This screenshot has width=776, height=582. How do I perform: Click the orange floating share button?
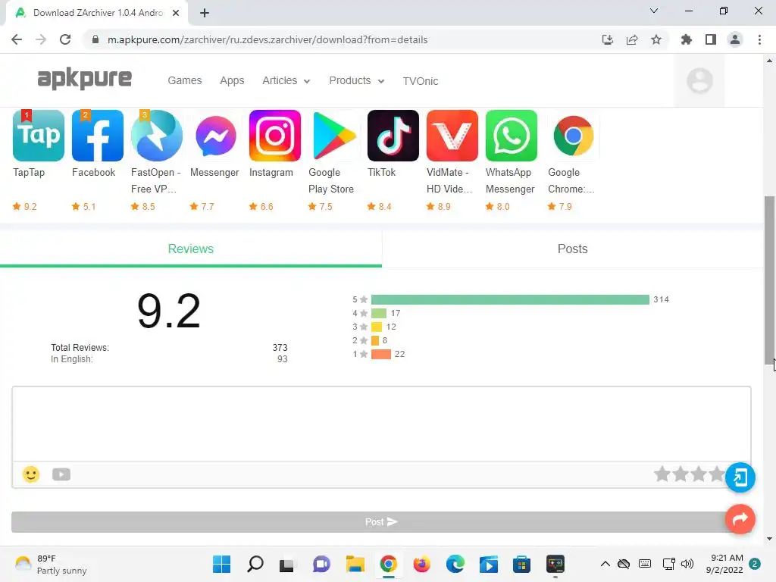pos(740,519)
